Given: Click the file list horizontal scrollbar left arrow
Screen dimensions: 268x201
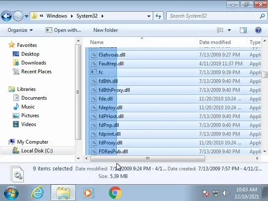Looking at the screenshot, I should pyautogui.click(x=86, y=158).
